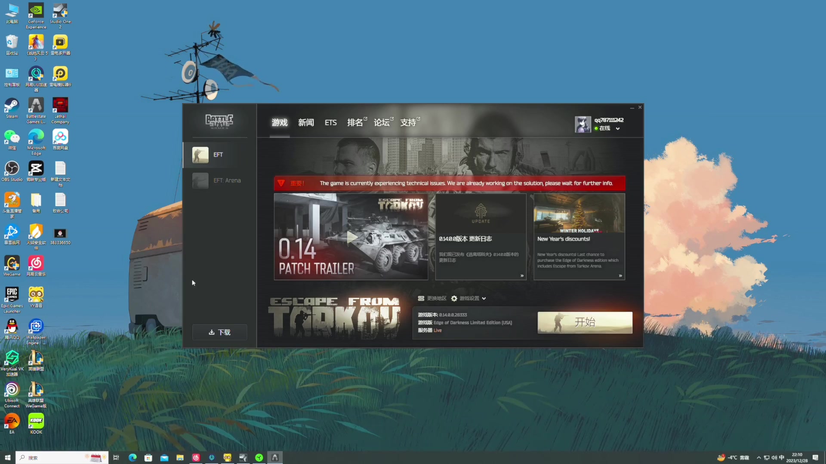This screenshot has height=464, width=826.
Task: Select Wallpaper Engine desktop icon
Action: (x=36, y=332)
